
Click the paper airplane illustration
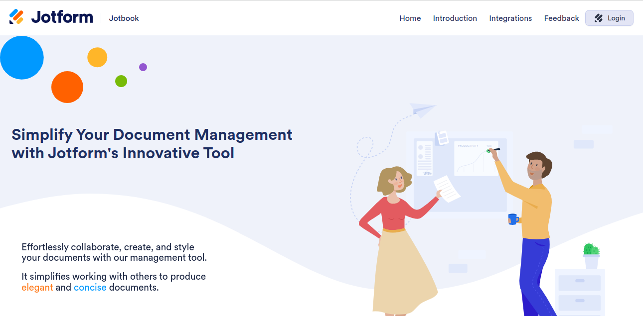423,110
